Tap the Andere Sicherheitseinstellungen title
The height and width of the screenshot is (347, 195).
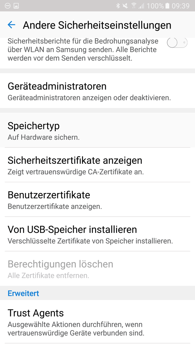97,25
